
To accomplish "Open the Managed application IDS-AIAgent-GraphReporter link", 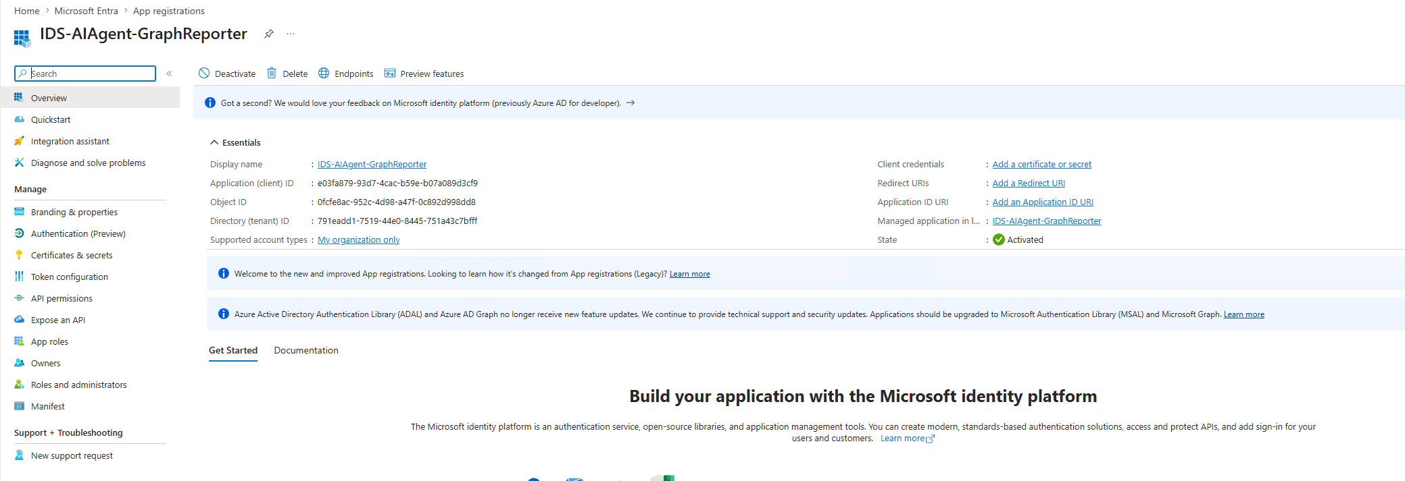I will (1047, 221).
